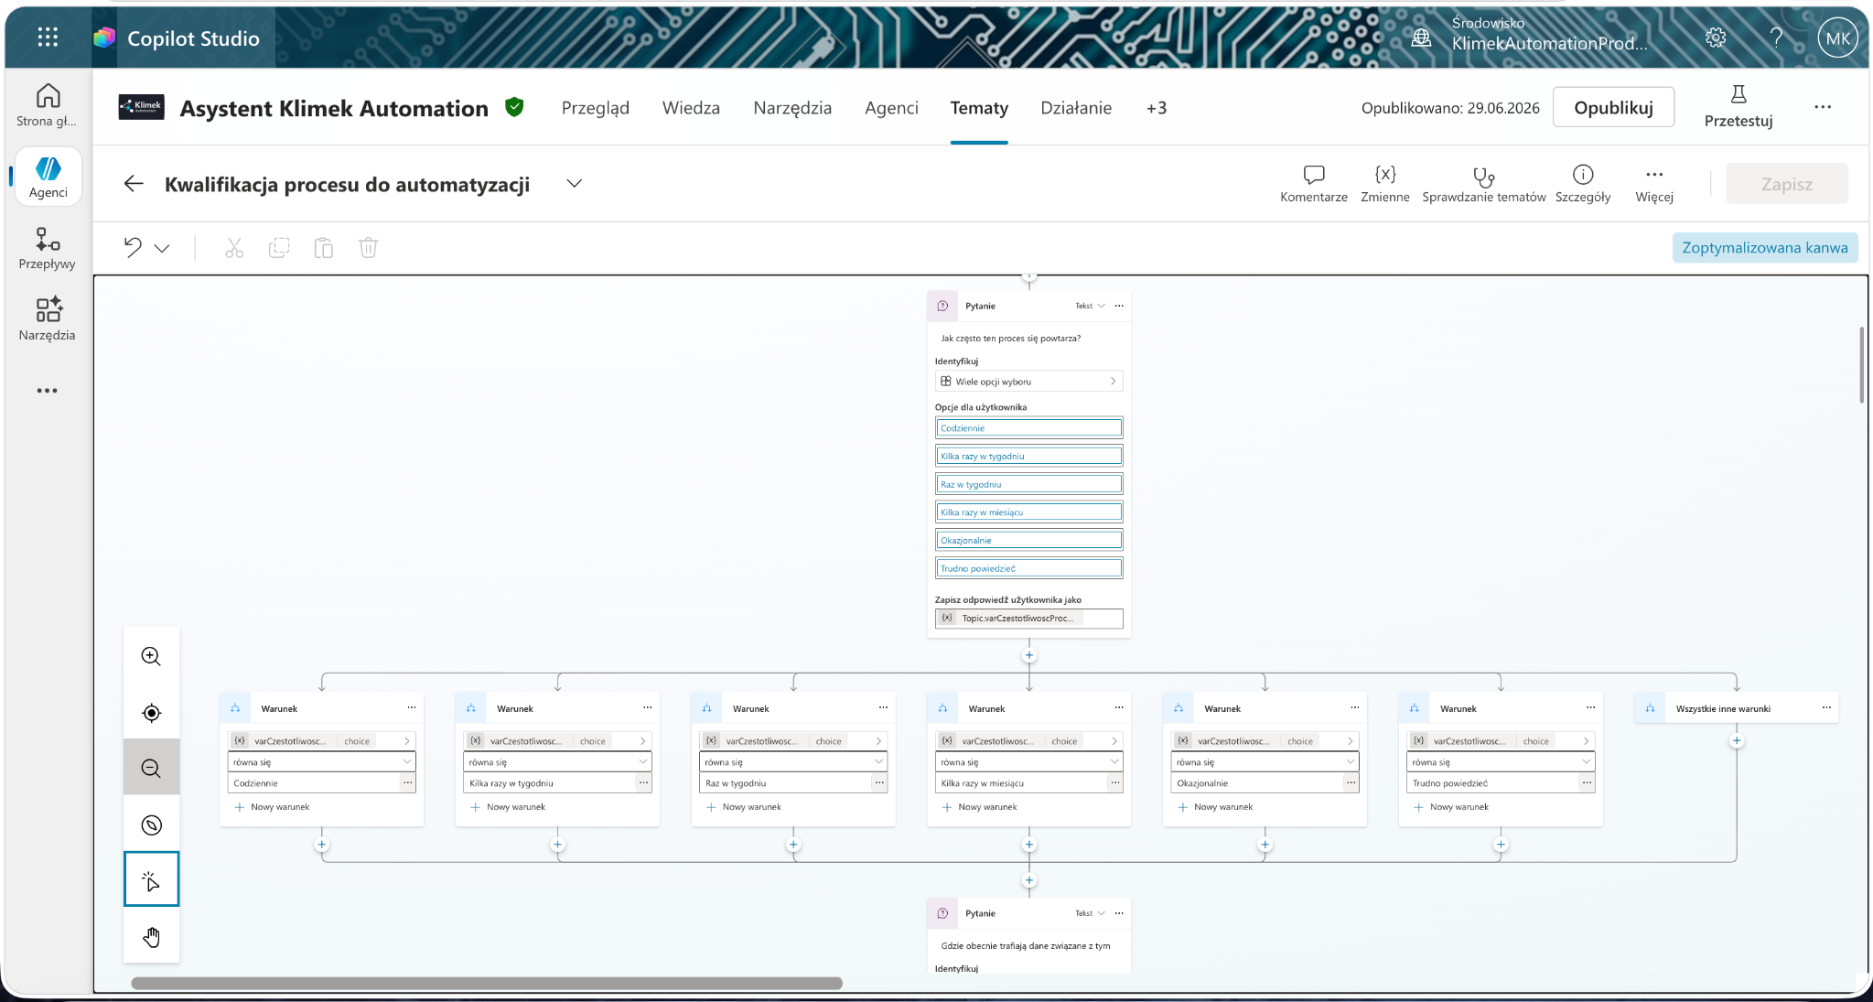Open Tekst type dropdown on top Pytanie node
This screenshot has width=1873, height=1002.
1090,306
